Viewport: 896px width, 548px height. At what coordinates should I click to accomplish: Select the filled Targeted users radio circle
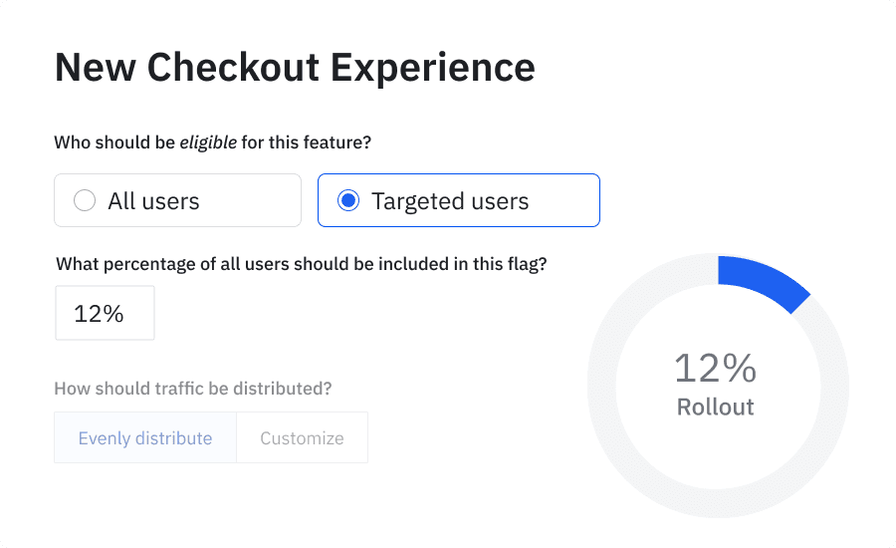click(x=347, y=201)
